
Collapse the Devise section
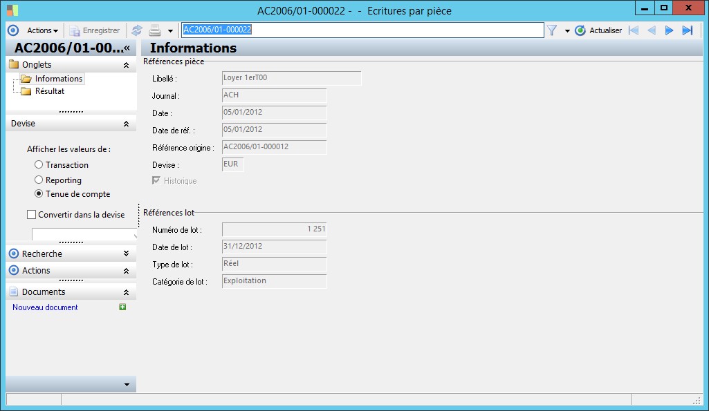126,124
